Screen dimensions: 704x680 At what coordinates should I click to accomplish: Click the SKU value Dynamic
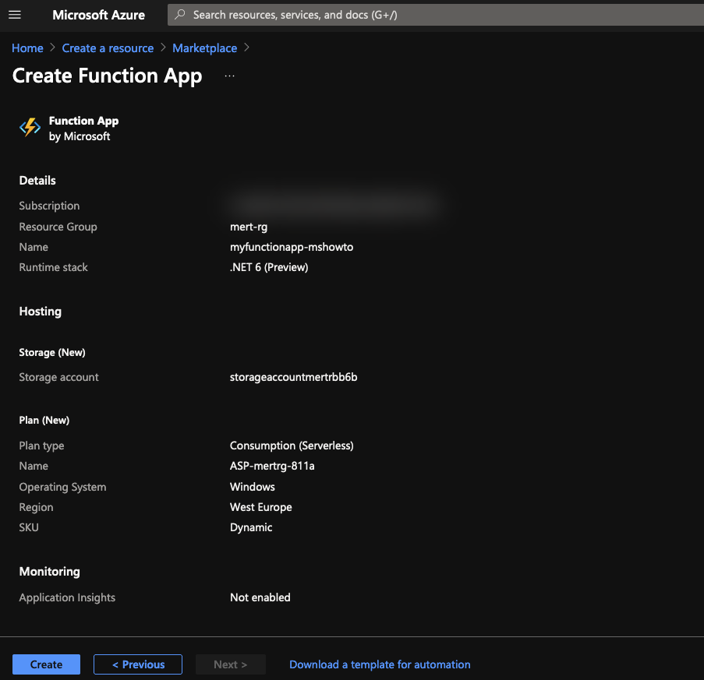click(x=251, y=527)
